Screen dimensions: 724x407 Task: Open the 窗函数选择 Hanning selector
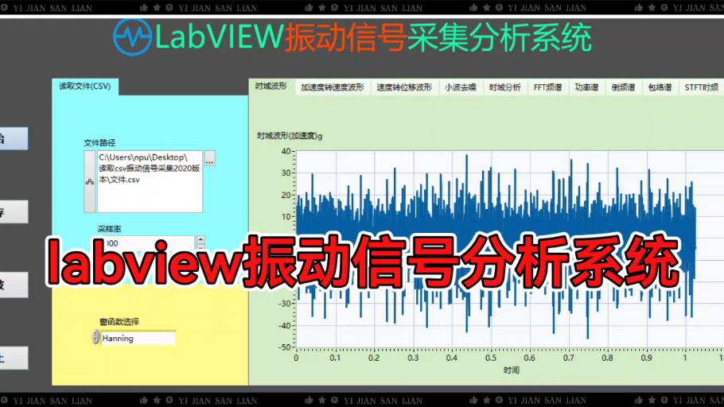pos(138,339)
